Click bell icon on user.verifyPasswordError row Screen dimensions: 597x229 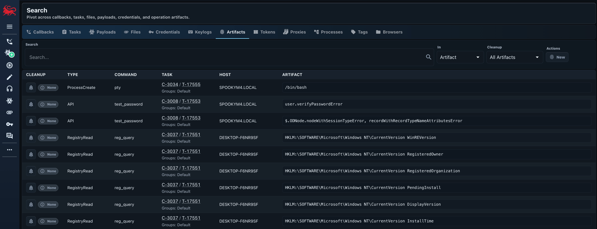(x=31, y=104)
